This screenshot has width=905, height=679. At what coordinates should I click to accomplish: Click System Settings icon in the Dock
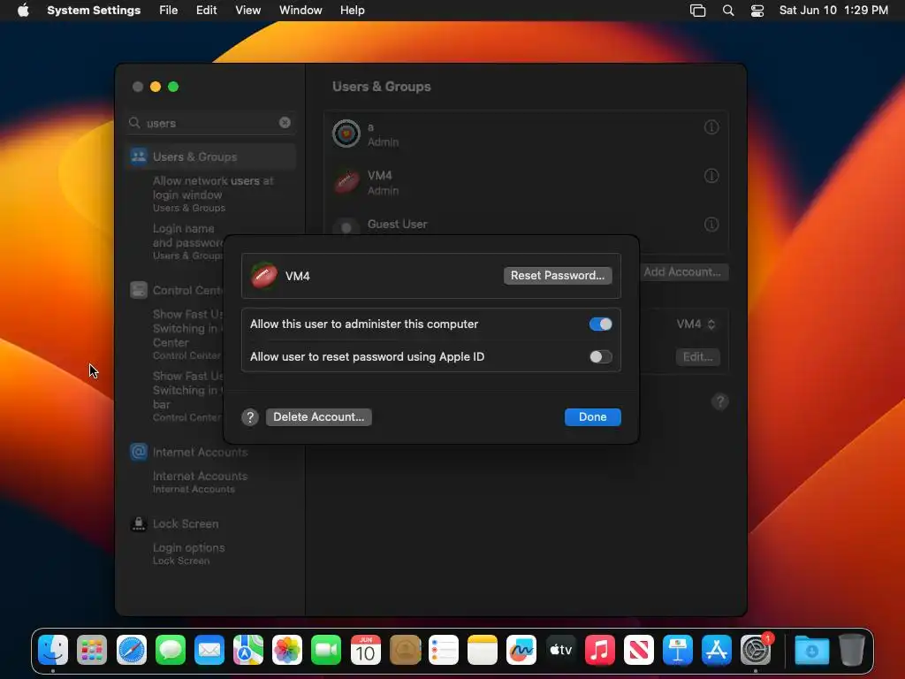coord(756,650)
